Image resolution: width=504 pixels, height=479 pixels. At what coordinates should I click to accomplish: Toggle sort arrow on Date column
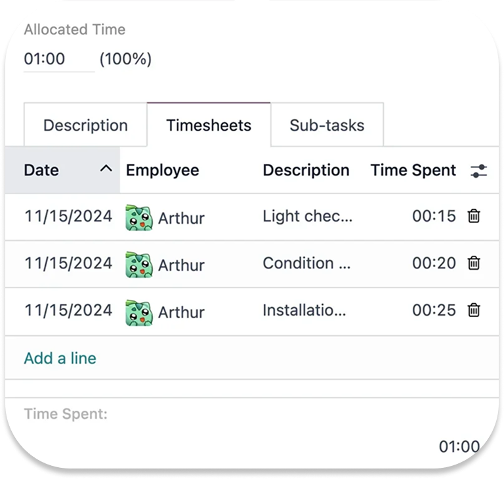106,169
